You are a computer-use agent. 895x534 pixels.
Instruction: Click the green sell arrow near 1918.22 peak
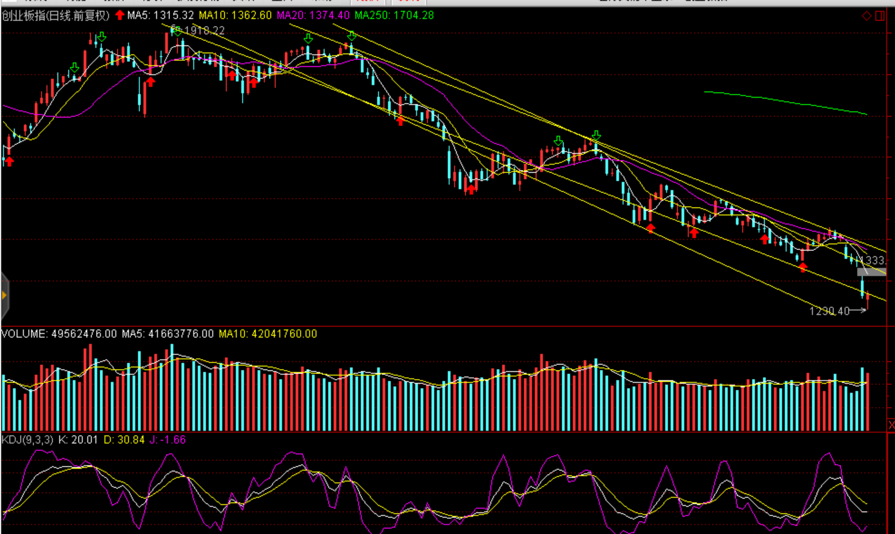(x=176, y=30)
